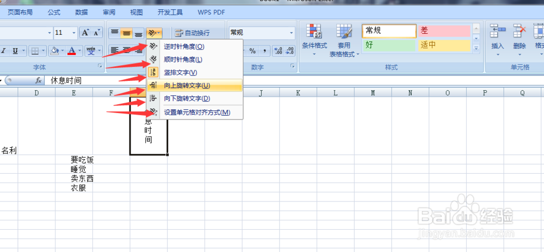Expand the underline style arrow
544x252 pixels.
tap(23, 51)
